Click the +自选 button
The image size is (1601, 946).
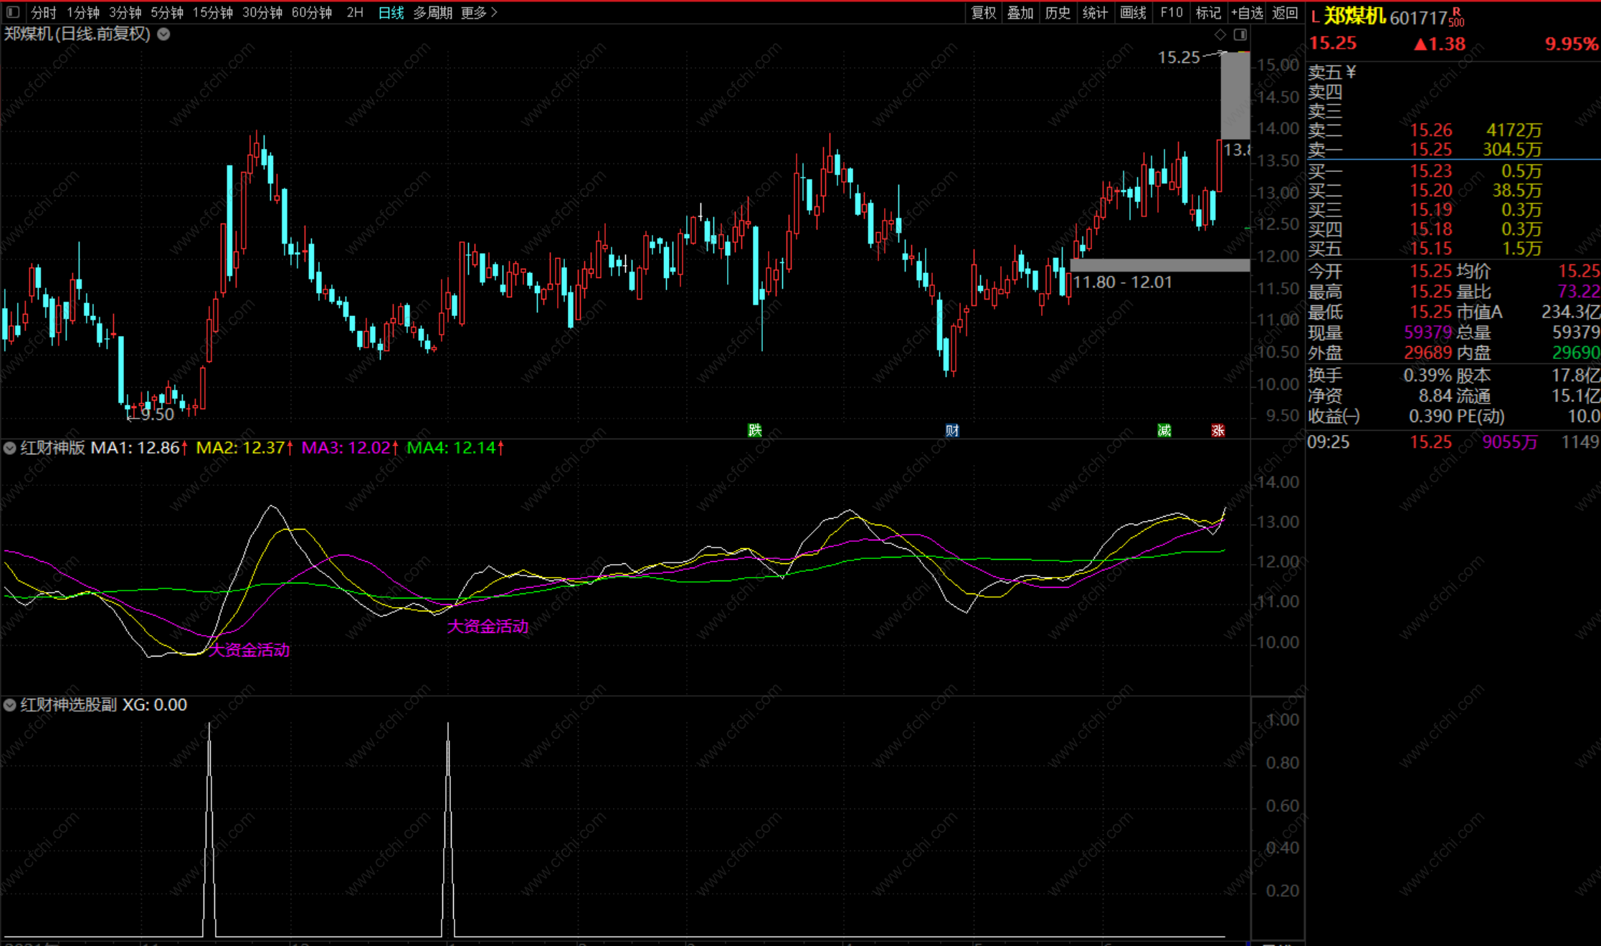(x=1247, y=12)
